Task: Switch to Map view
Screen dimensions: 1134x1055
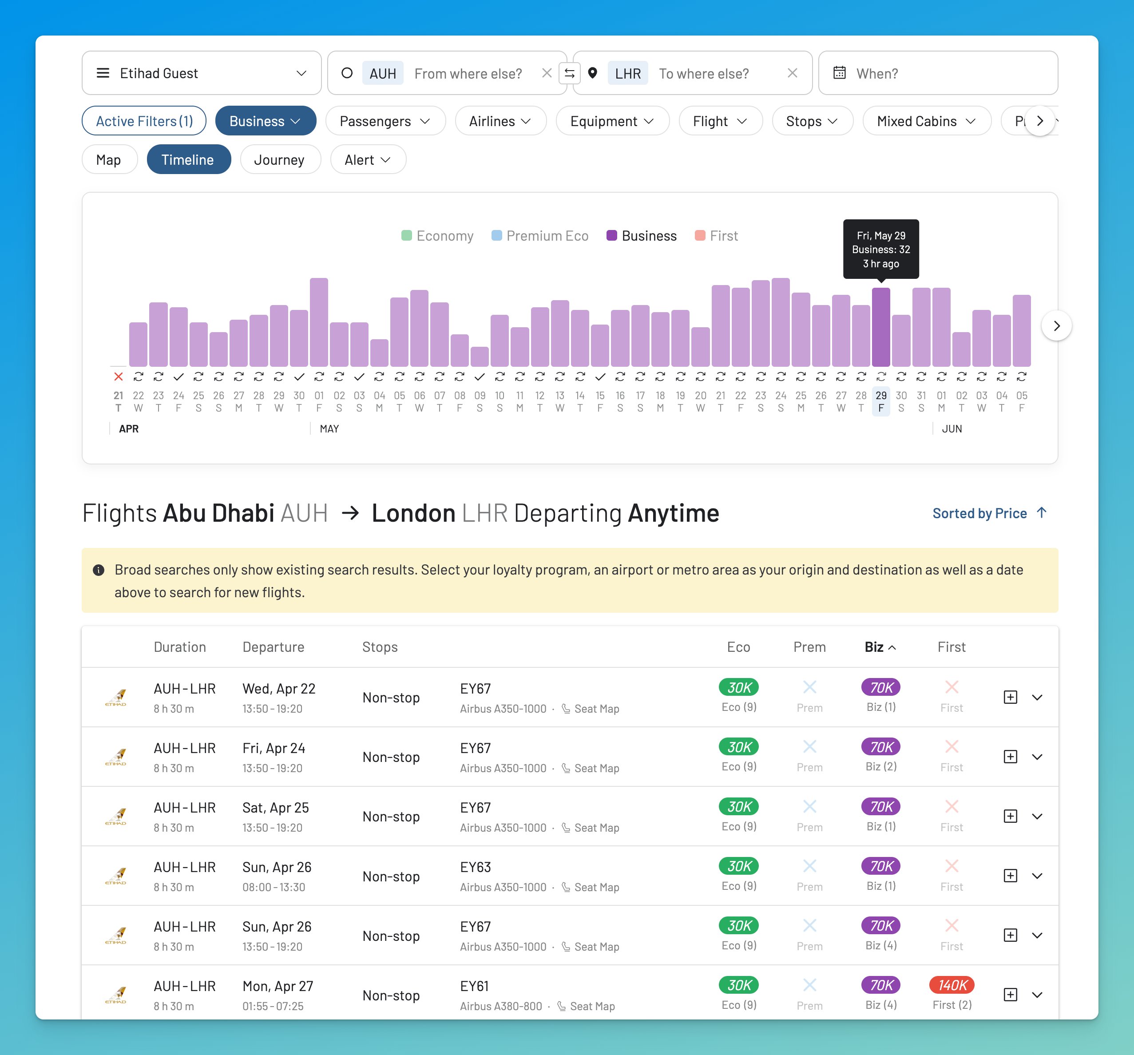Action: 110,160
